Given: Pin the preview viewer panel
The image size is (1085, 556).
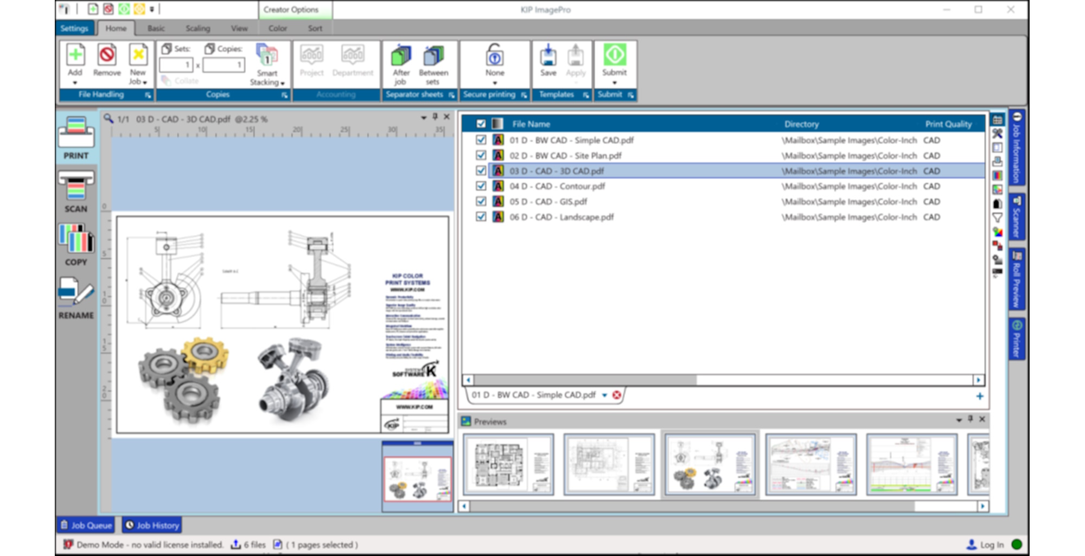Looking at the screenshot, I should click(435, 117).
